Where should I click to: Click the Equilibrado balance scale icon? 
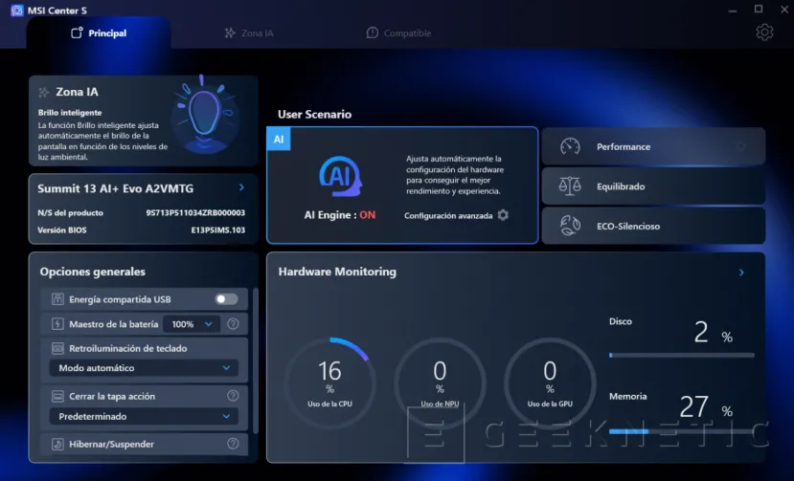pos(570,186)
